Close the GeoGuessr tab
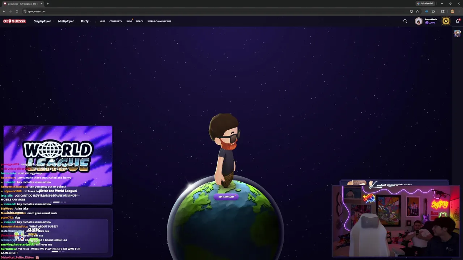Image resolution: width=463 pixels, height=260 pixels. (41, 4)
